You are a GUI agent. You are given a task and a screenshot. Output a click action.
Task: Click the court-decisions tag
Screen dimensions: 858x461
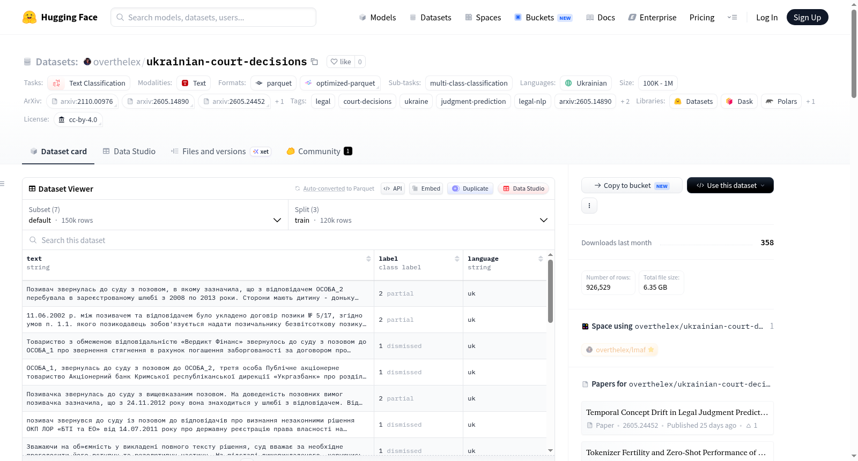[x=367, y=101]
